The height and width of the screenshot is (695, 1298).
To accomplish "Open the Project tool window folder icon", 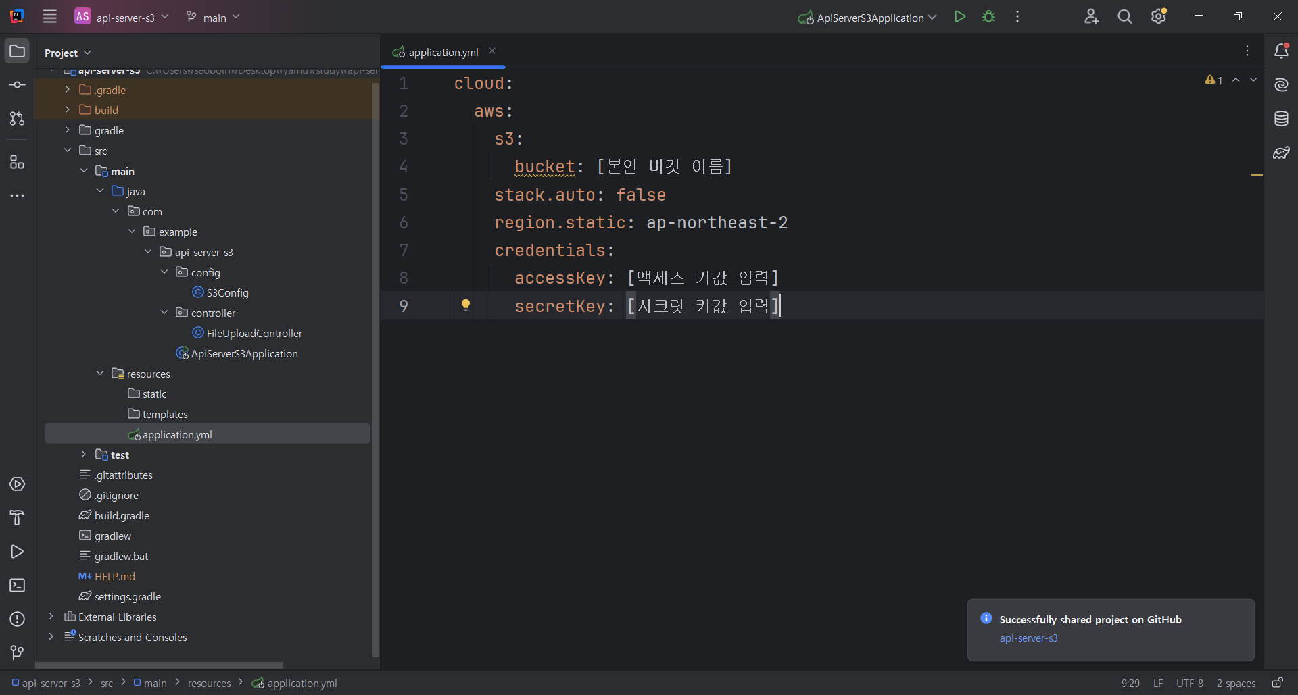I will tap(18, 51).
